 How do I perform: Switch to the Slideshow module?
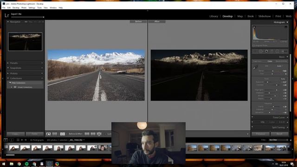point(265,16)
